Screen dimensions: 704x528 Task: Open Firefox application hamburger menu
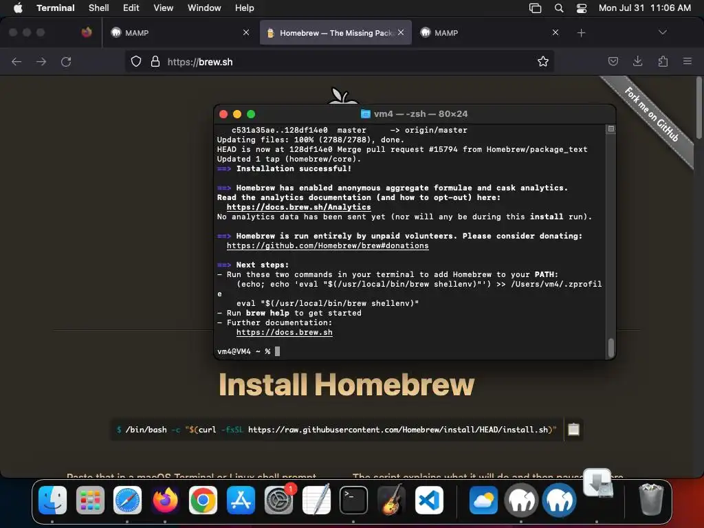pos(687,61)
